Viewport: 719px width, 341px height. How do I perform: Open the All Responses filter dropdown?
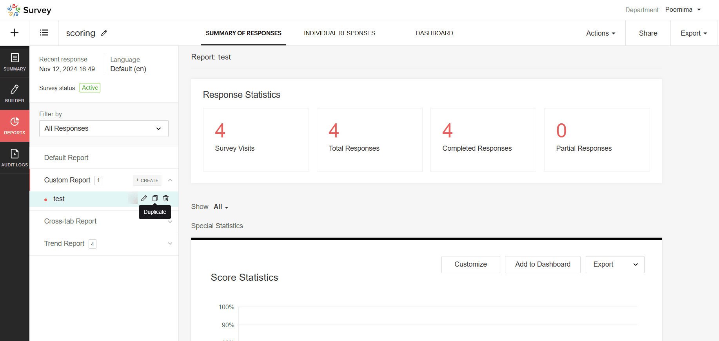pos(104,128)
